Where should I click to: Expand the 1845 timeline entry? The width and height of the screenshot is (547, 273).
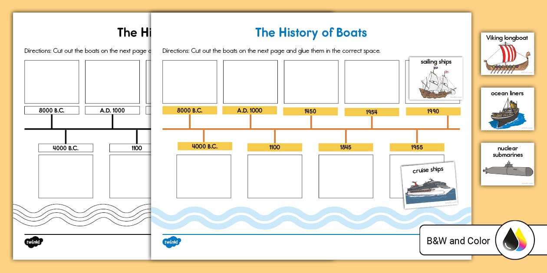[x=346, y=147]
